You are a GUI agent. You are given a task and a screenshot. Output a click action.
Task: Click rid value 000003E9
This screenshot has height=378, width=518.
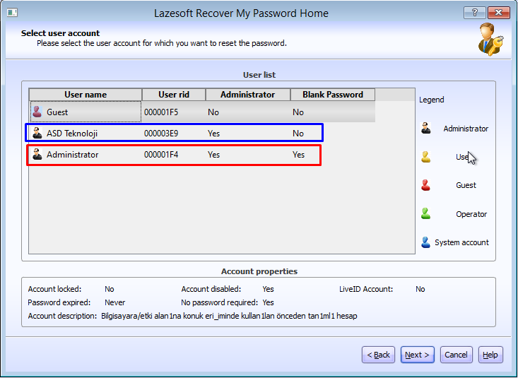161,134
